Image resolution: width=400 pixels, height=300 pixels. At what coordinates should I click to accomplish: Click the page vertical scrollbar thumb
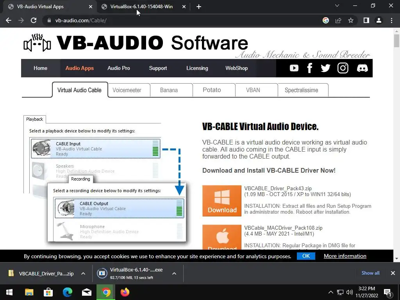[396, 41]
